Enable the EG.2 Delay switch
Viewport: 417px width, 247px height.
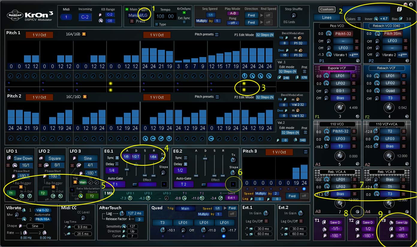[x=186, y=164]
